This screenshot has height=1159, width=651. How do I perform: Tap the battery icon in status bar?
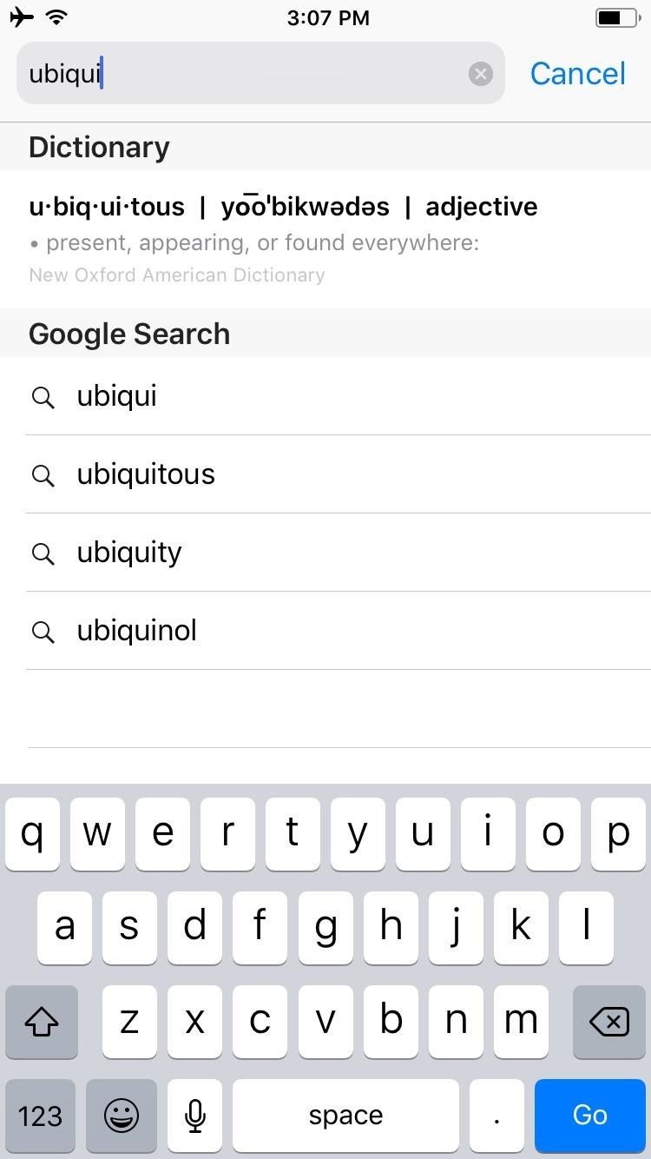coord(615,17)
